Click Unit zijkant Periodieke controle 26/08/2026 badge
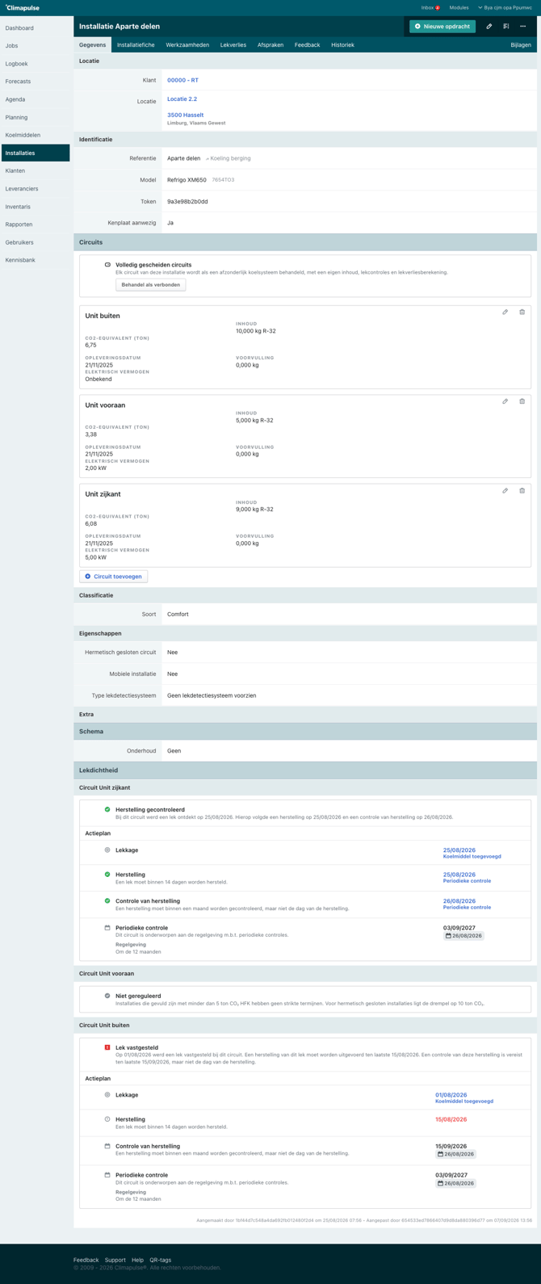This screenshot has height=1284, width=541. point(463,936)
